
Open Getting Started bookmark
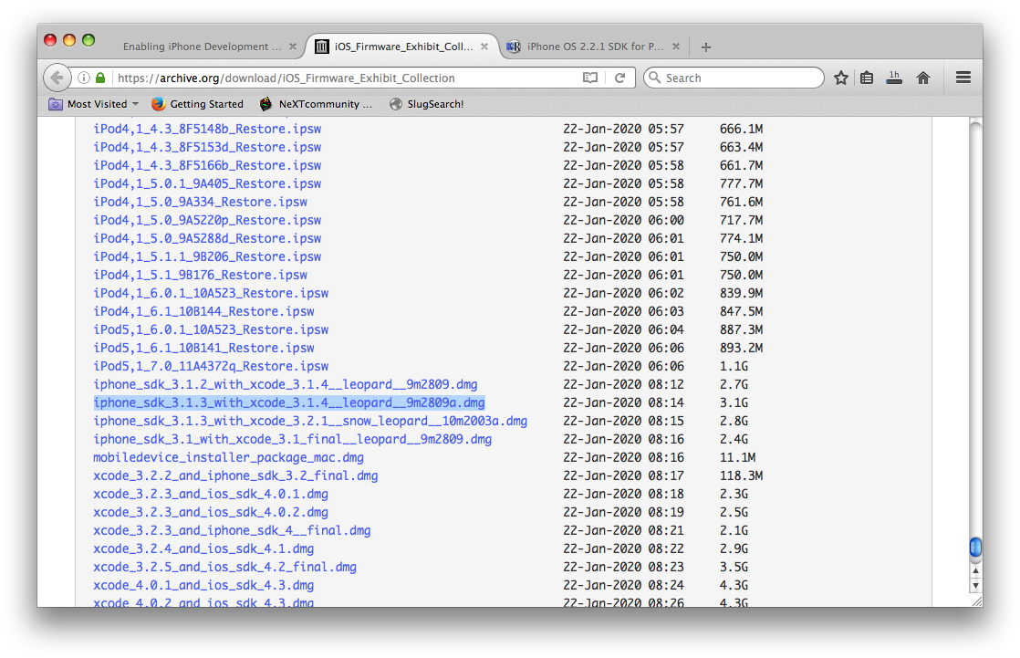pyautogui.click(x=197, y=104)
